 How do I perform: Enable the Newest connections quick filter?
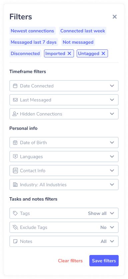coord(32,31)
